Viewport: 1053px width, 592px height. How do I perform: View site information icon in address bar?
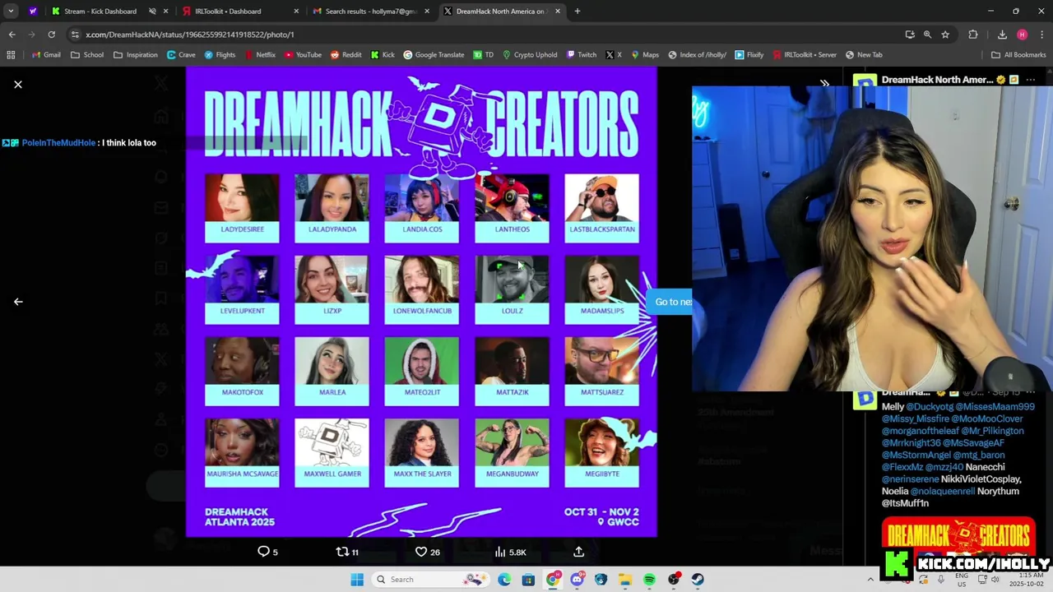coord(75,35)
